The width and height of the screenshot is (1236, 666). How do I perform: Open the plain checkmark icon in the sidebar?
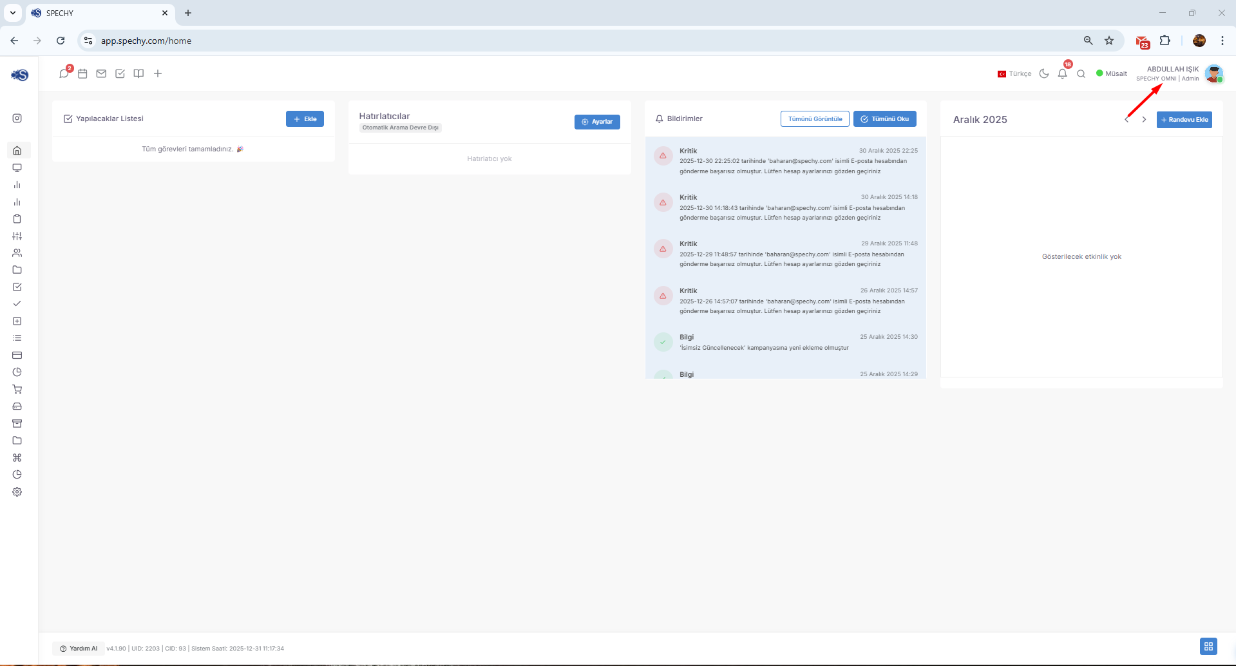click(17, 303)
